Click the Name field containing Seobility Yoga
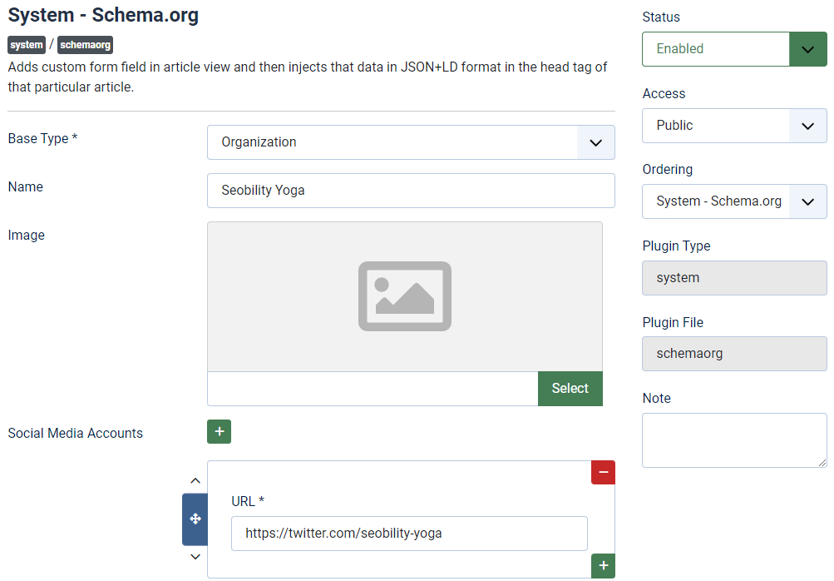This screenshot has height=581, width=834. (x=411, y=191)
